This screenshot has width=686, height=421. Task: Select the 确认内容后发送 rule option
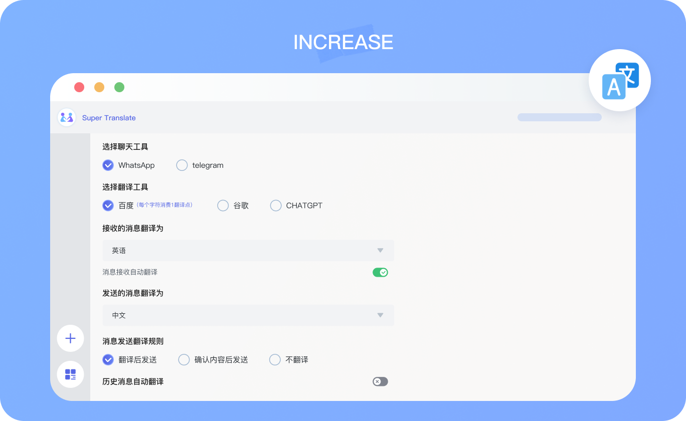tap(184, 360)
